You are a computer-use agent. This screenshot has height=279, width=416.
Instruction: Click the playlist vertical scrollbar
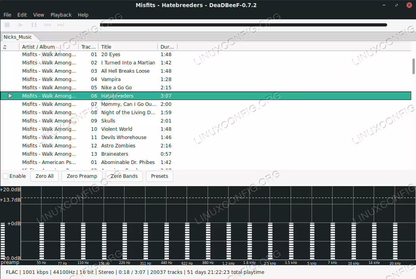[413, 66]
